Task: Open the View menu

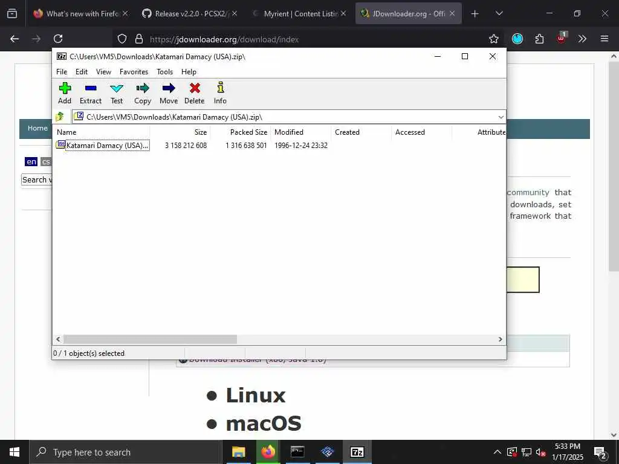Action: [x=103, y=72]
